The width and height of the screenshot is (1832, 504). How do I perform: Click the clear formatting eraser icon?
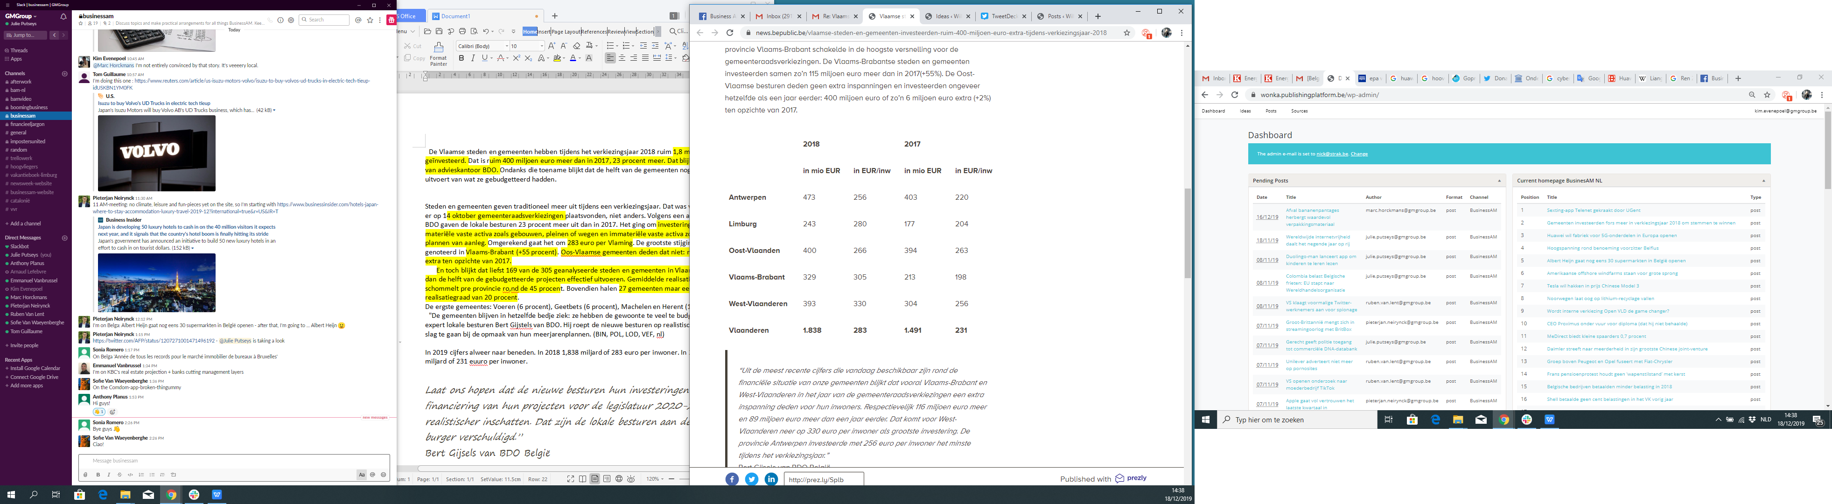(577, 45)
